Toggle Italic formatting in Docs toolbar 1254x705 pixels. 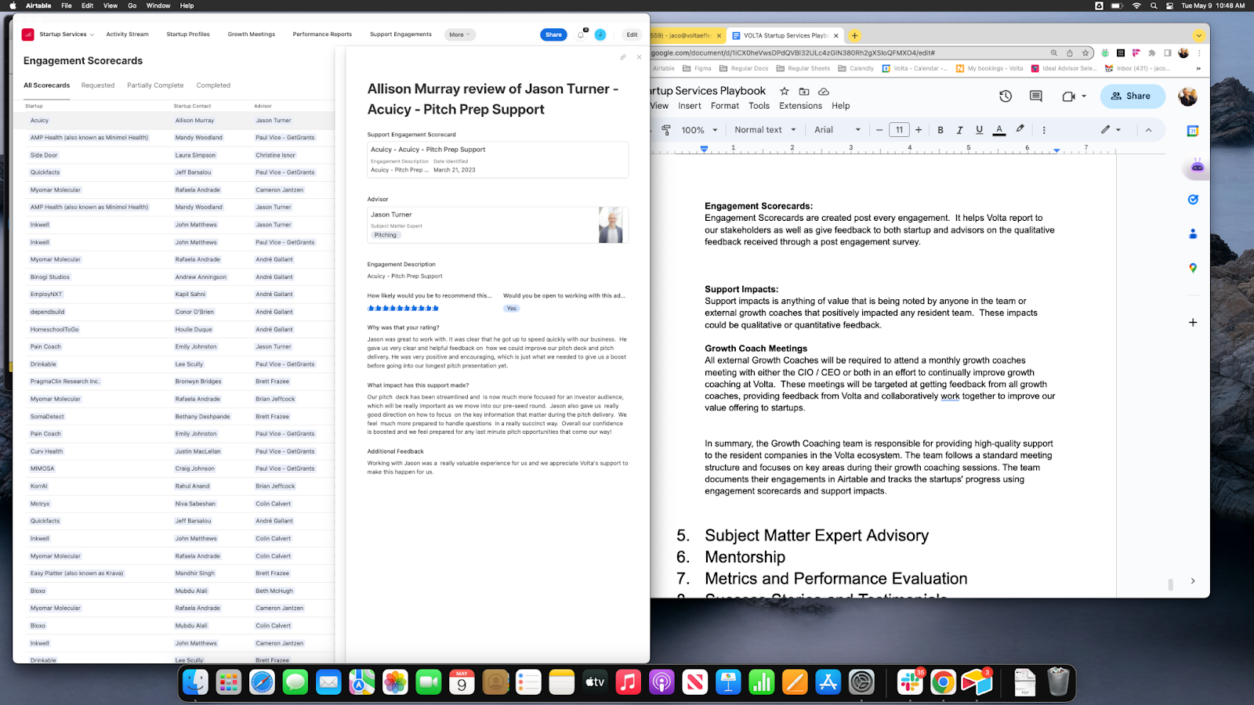pos(959,130)
